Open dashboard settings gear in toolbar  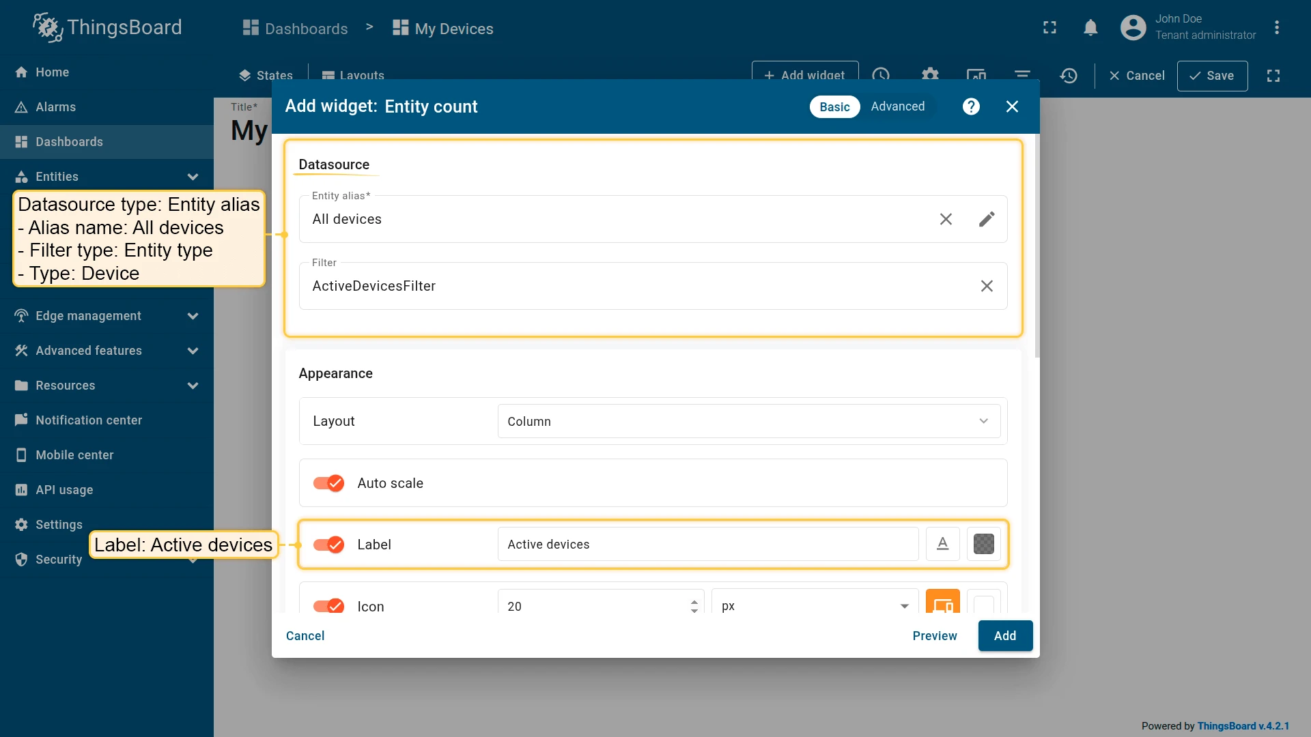pyautogui.click(x=930, y=74)
